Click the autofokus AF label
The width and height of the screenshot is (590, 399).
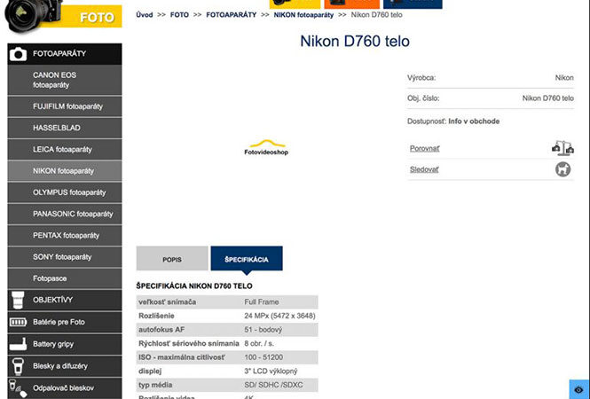coord(161,330)
